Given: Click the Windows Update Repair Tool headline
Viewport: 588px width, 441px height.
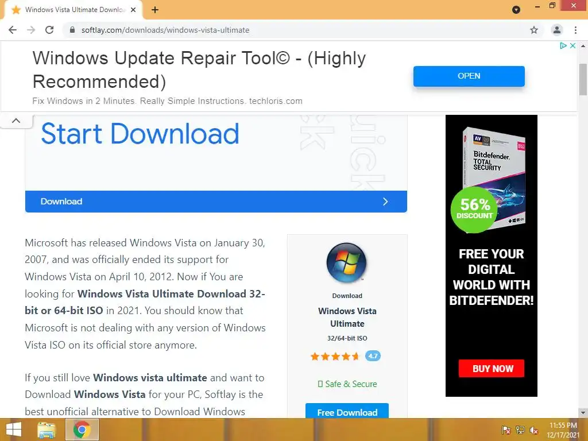Looking at the screenshot, I should (x=199, y=69).
